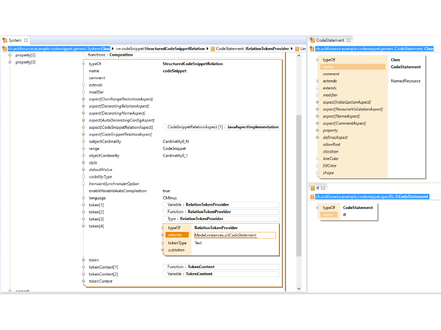Click the selector field Model.instances.allCodeStatement
This screenshot has height=330, width=441.
coord(234,235)
